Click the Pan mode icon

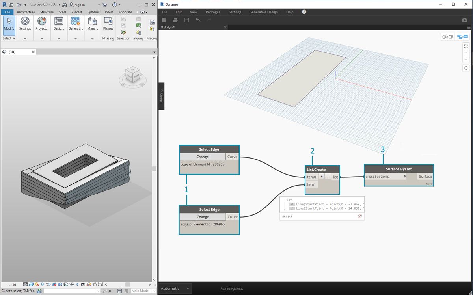tap(466, 68)
